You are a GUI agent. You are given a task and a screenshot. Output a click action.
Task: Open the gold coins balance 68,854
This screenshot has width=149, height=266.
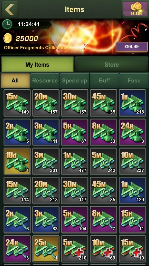136,9
